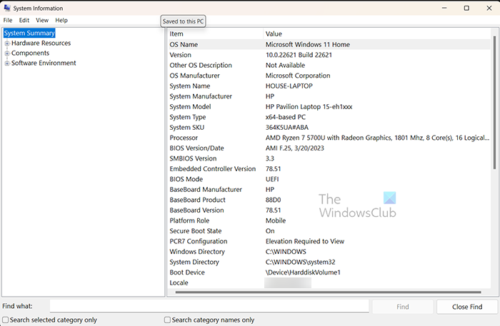Select the Locale row
Screen dimensions: 500x326
[329, 282]
